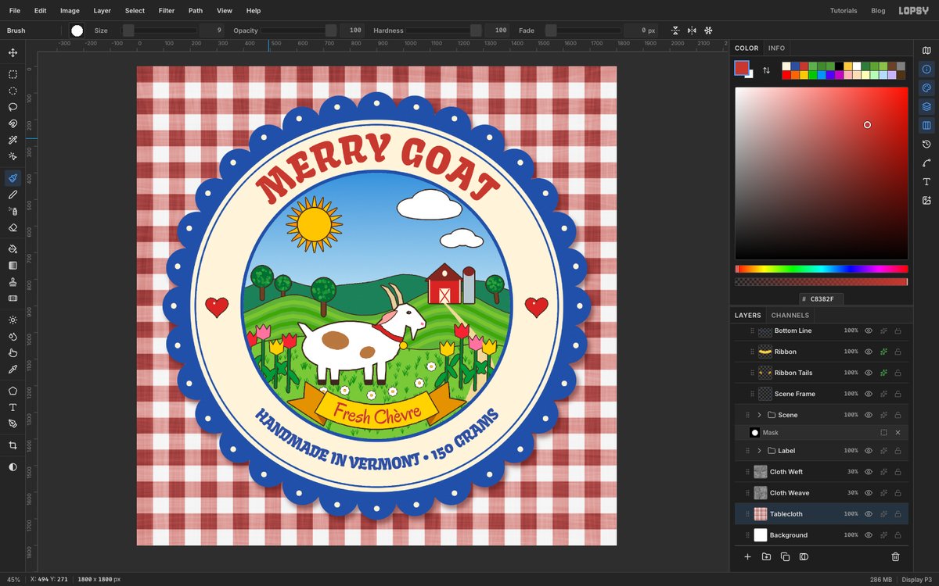Image resolution: width=939 pixels, height=586 pixels.
Task: Select the Dodge brightness tool
Action: tap(13, 320)
